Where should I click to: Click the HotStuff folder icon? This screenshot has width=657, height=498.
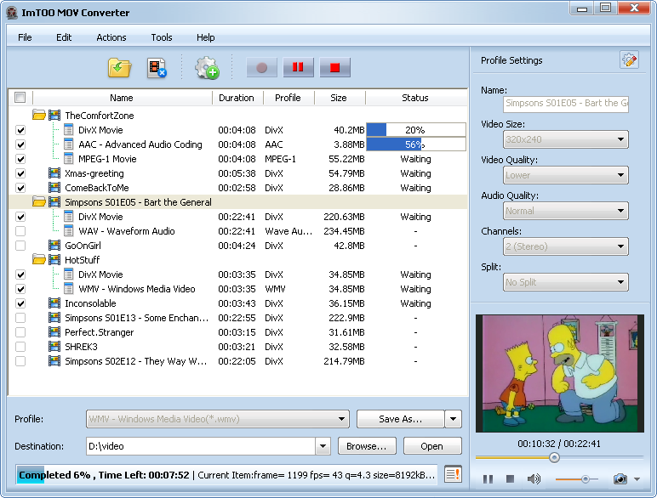click(39, 259)
